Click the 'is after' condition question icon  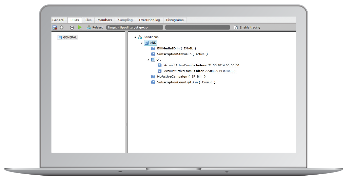[160, 71]
